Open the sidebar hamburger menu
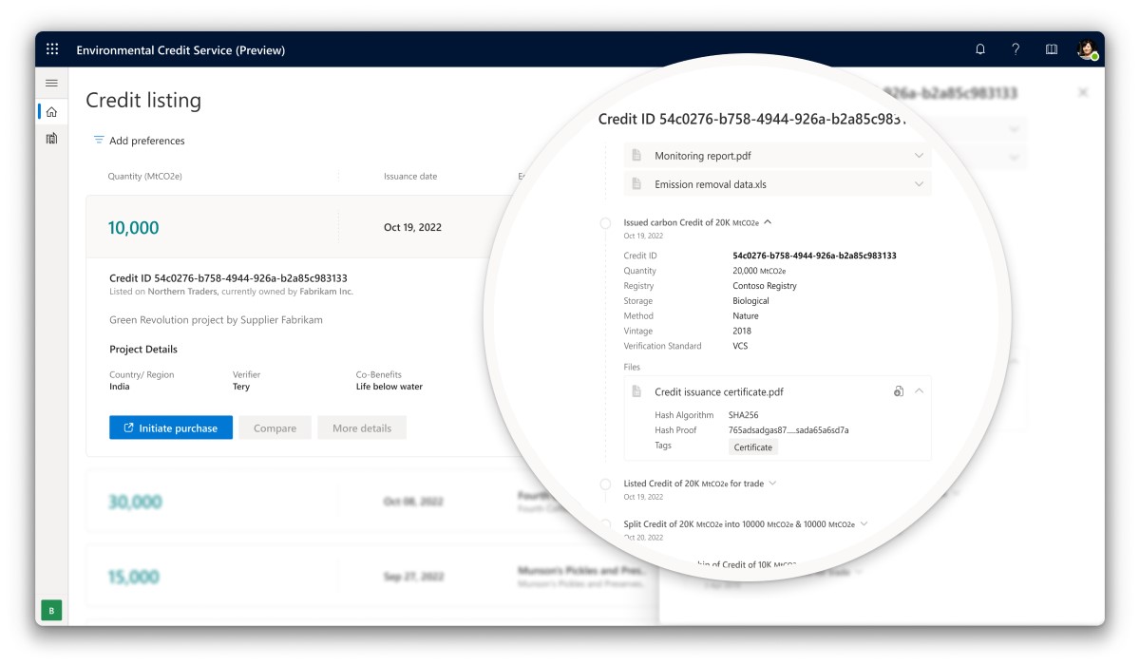The image size is (1140, 665). [51, 83]
